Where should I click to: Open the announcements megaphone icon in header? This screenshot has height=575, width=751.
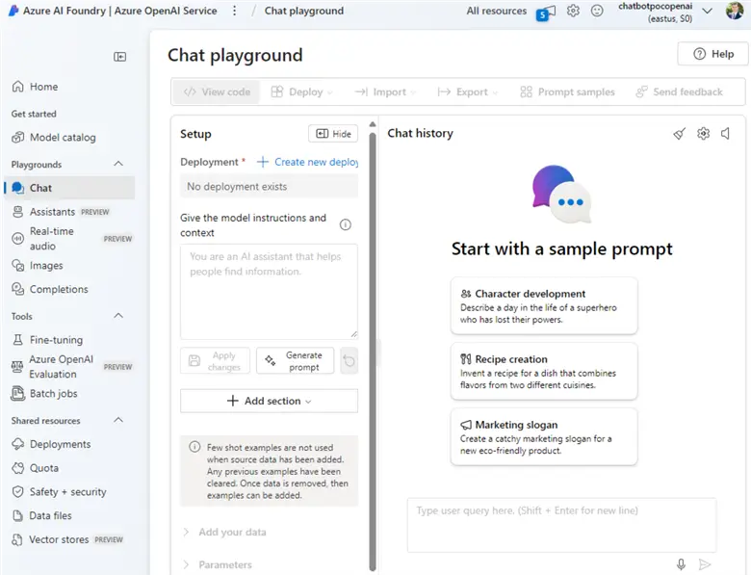[x=546, y=13]
